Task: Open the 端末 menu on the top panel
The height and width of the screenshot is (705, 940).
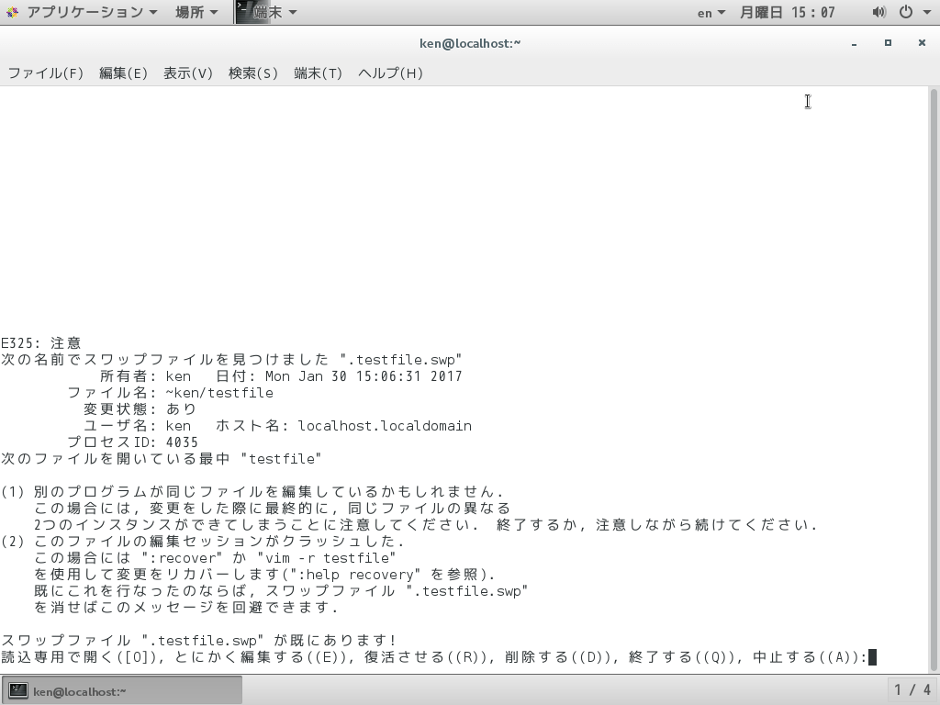Action: pyautogui.click(x=271, y=12)
